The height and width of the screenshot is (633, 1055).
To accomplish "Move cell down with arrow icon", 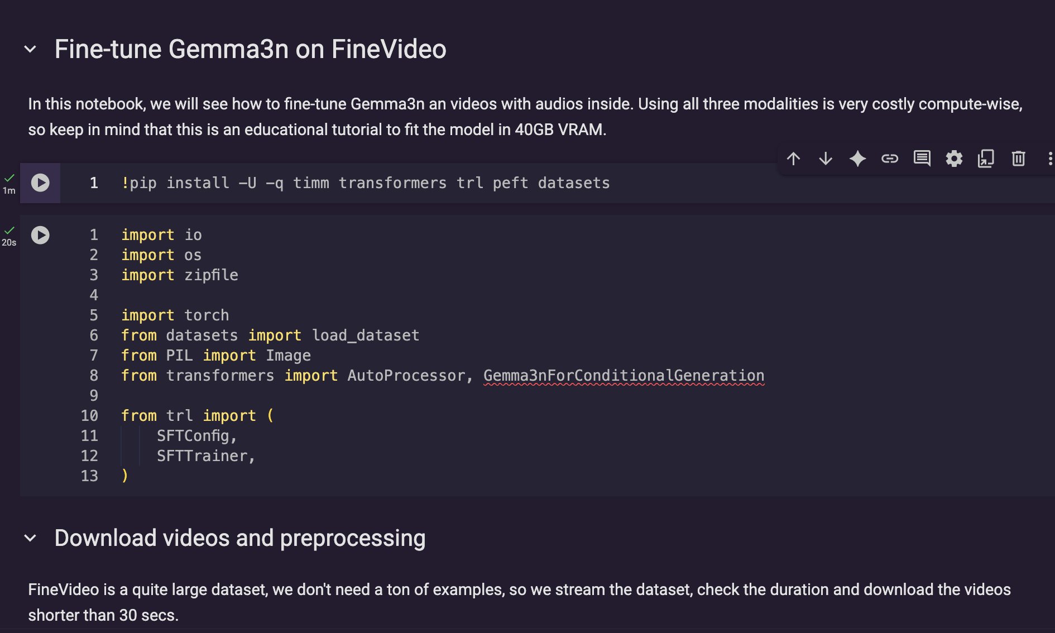I will (x=826, y=159).
